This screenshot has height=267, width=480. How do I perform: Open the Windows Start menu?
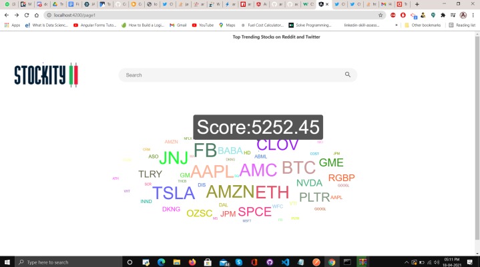[x=7, y=262]
